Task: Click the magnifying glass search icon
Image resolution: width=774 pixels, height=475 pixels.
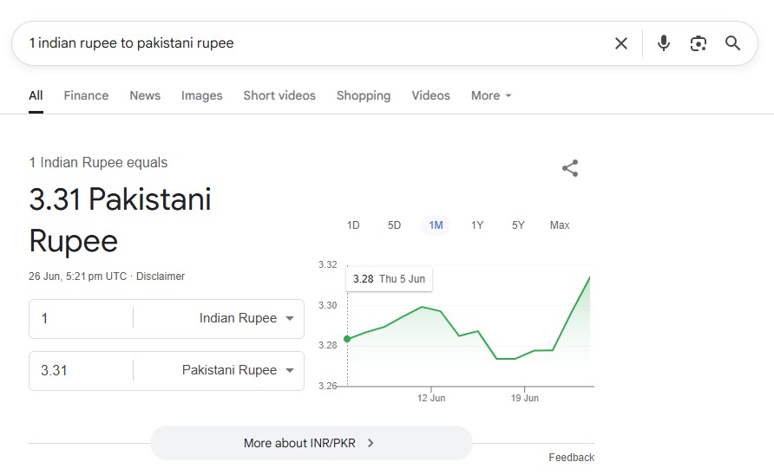Action: 733,43
